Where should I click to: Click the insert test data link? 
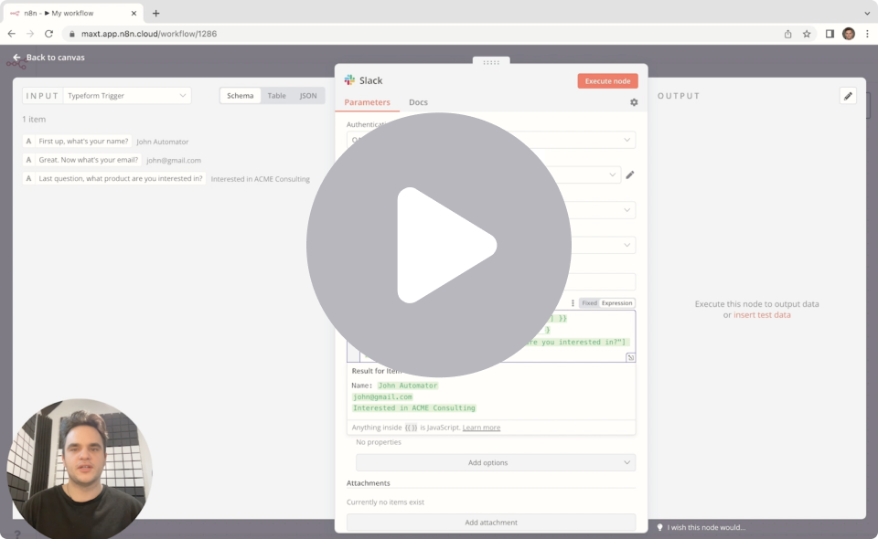pos(762,315)
